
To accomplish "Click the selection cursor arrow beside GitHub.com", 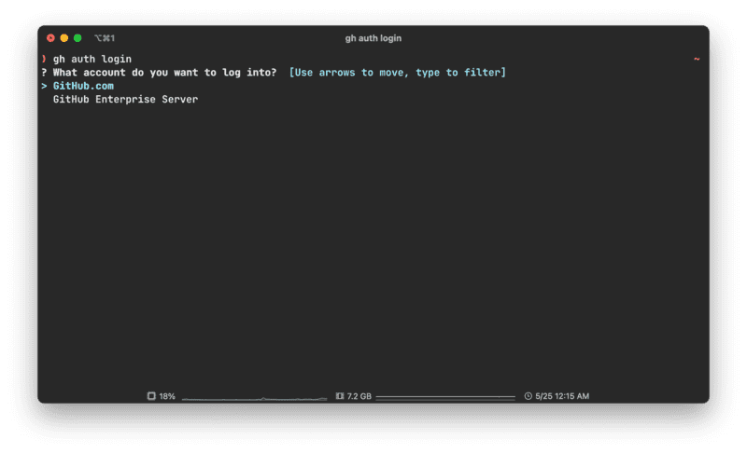I will pyautogui.click(x=44, y=86).
